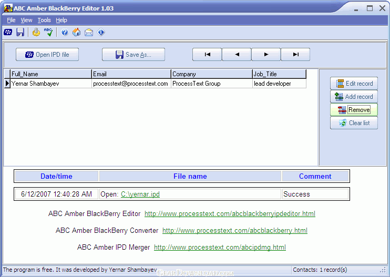Click the Remove button
Screen dimensions: 390x277
354,110
